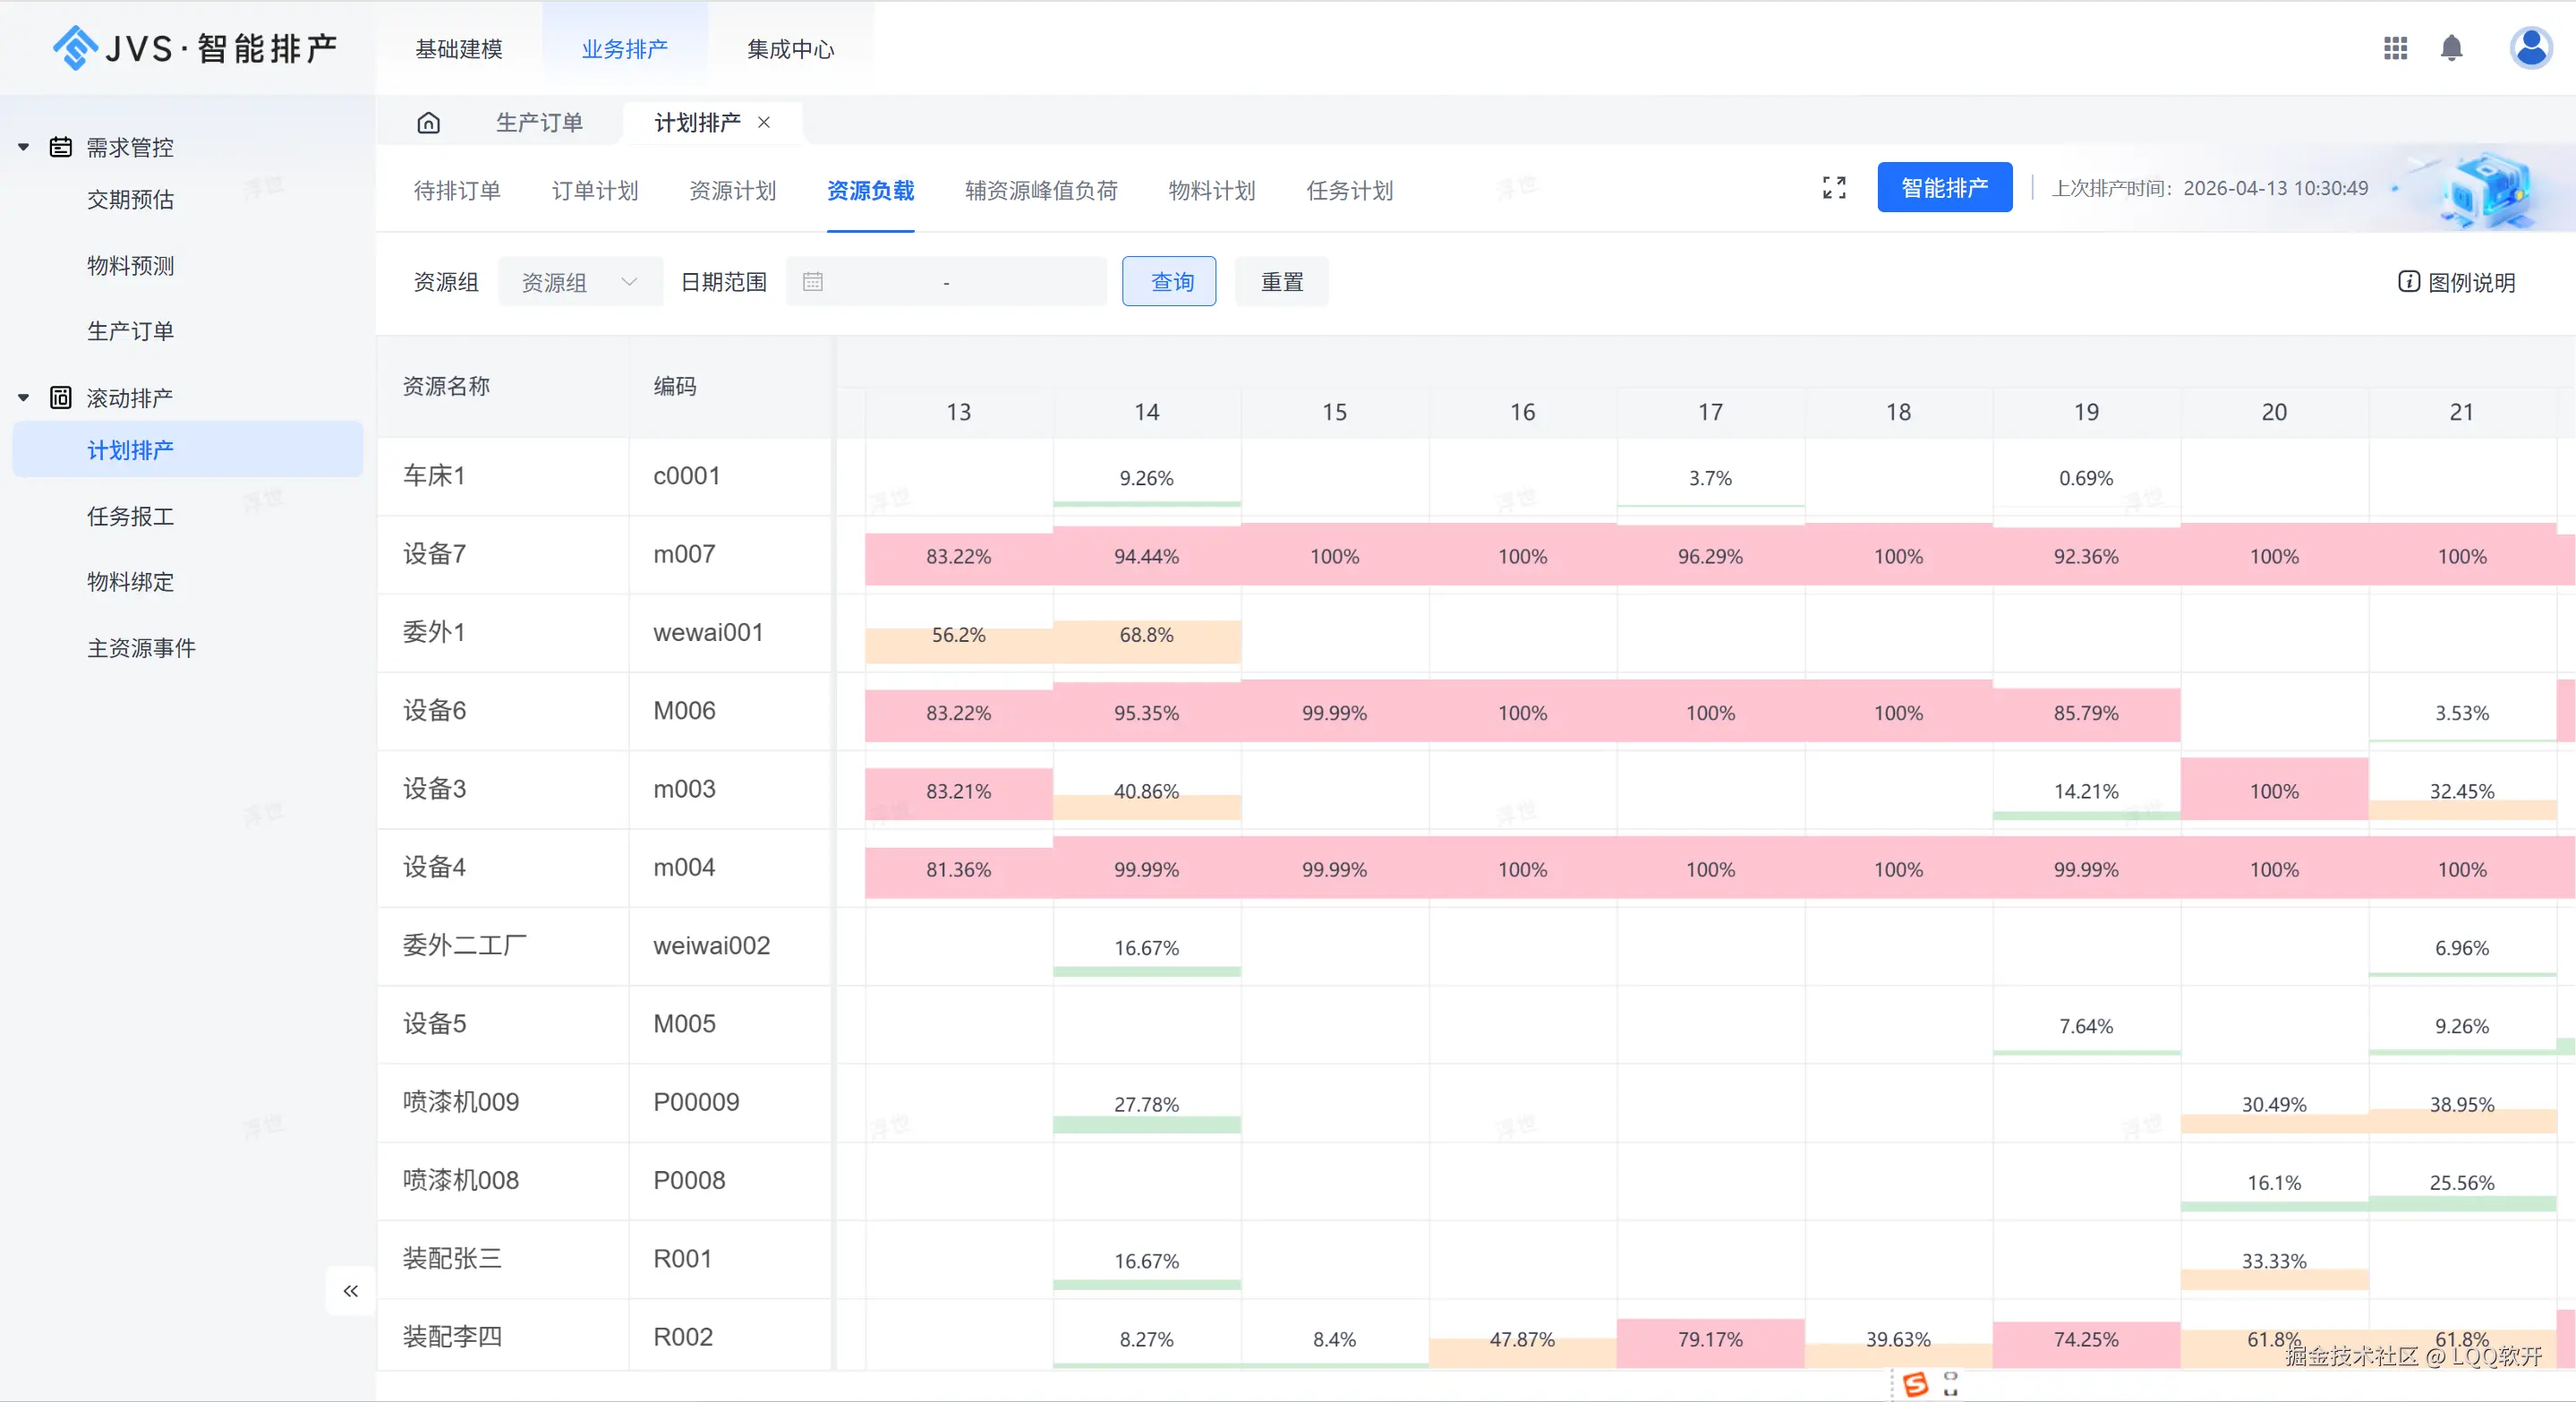
Task: Open the apps grid icon
Action: coord(2395,48)
